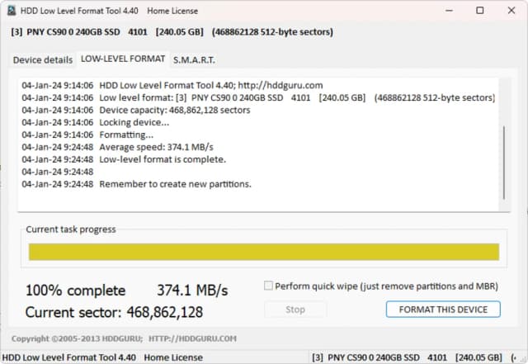Enable the Perform quick wipe checkbox
528x364 pixels.
point(268,286)
